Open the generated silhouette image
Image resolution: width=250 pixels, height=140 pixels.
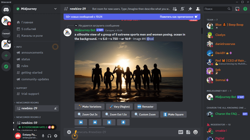pos(129,72)
